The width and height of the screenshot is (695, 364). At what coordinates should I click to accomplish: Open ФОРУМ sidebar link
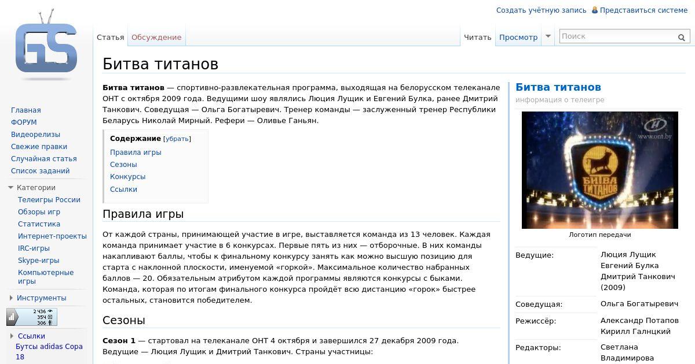(x=24, y=122)
